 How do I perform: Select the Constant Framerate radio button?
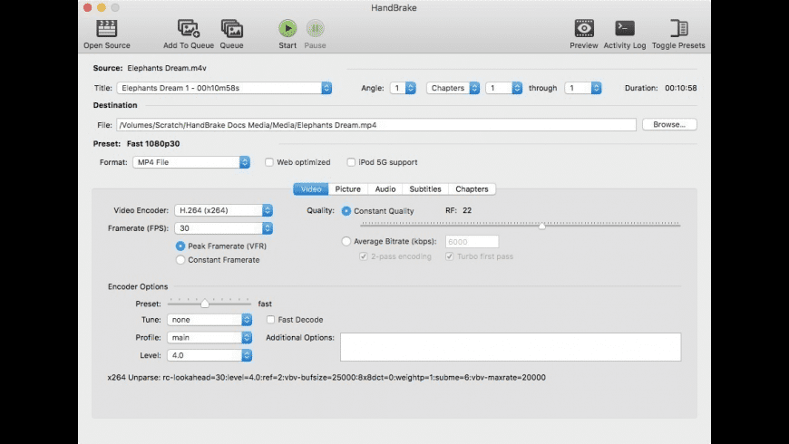pyautogui.click(x=180, y=260)
